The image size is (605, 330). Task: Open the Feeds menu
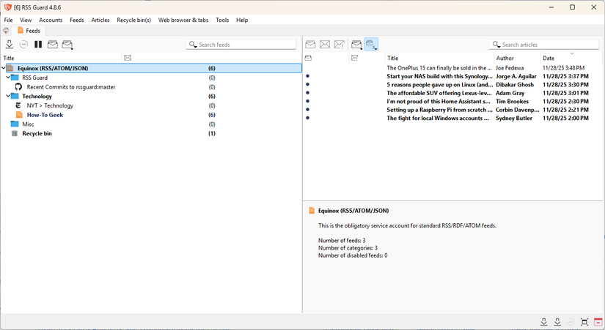coord(77,20)
